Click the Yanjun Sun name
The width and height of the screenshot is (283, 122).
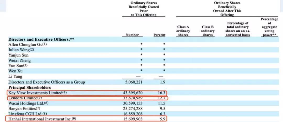(19, 55)
